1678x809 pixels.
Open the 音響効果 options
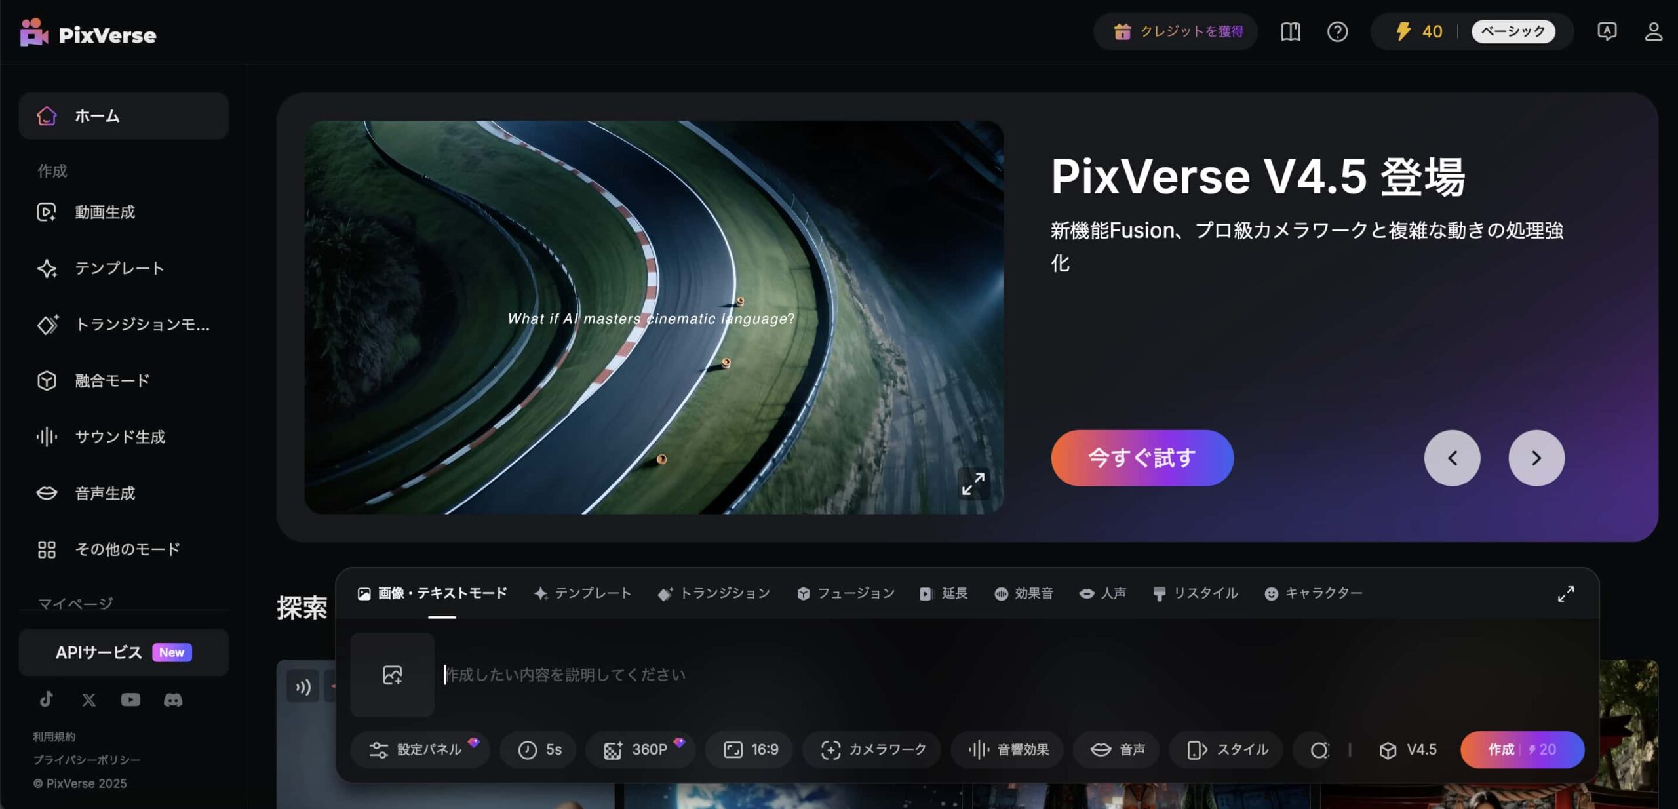(x=1008, y=749)
